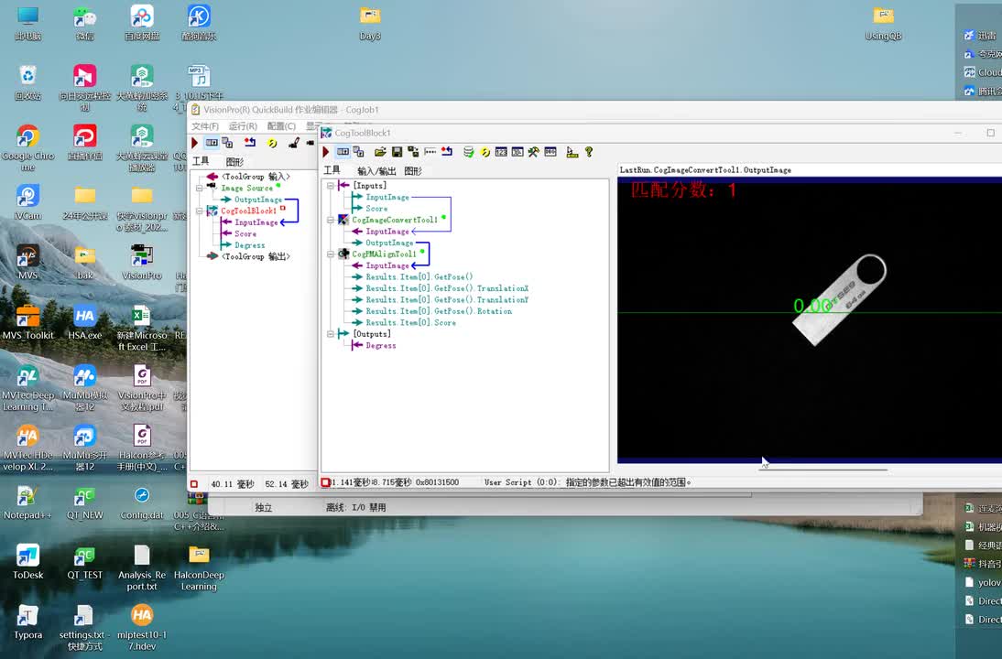Click the CogPMAlignTool1 tool icon in tree
The height and width of the screenshot is (659, 1002).
point(343,254)
